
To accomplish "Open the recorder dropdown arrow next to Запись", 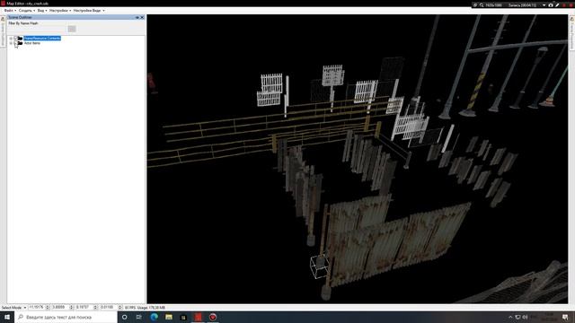I will [x=544, y=5].
